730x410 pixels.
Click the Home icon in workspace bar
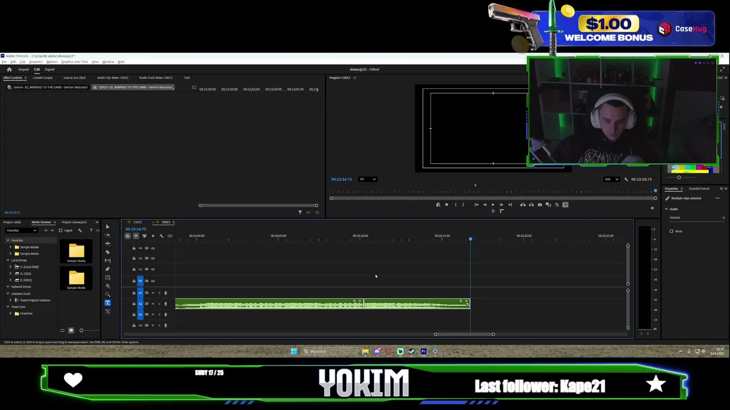[9, 69]
